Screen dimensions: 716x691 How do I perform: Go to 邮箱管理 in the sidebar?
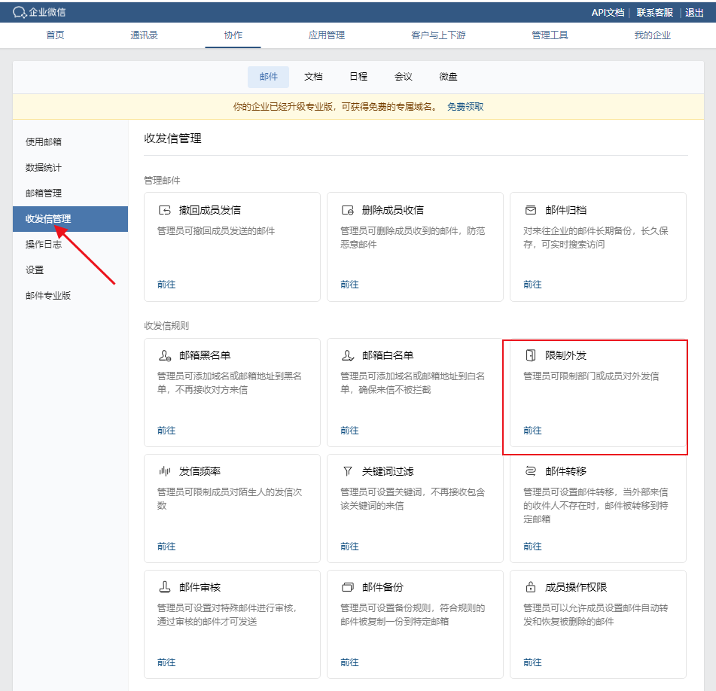click(x=44, y=193)
